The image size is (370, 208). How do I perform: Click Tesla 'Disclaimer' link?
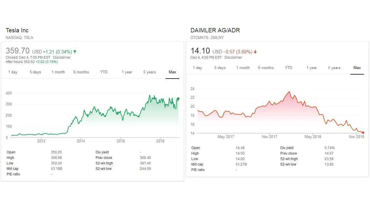point(62,57)
